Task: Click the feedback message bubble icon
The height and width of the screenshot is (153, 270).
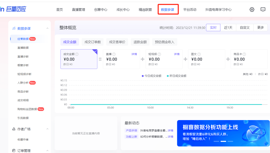Action: (263, 9)
